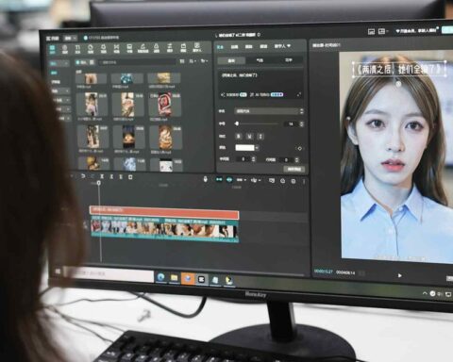Switch to the Tracking tab
The width and height of the screenshot is (453, 362).
tap(248, 46)
